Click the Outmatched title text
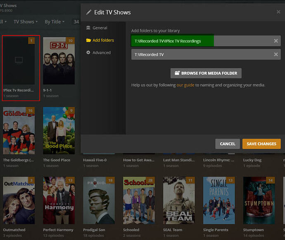The image size is (285, 240). 14,230
